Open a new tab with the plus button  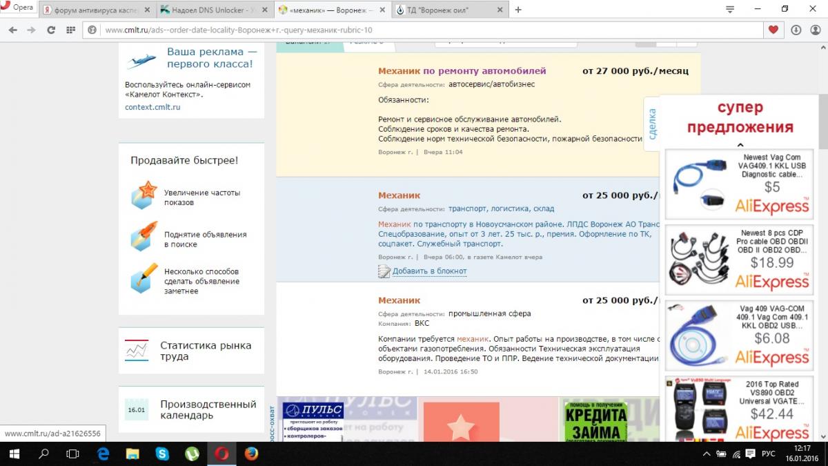pos(518,10)
